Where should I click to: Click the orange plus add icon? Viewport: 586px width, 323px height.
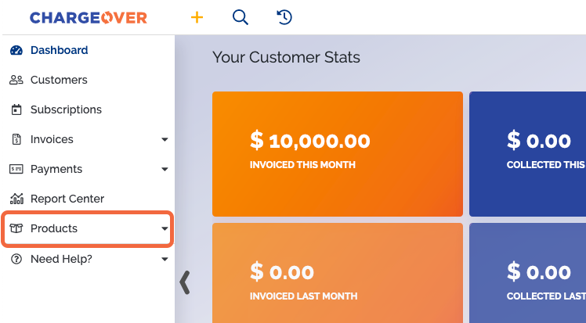(x=197, y=17)
